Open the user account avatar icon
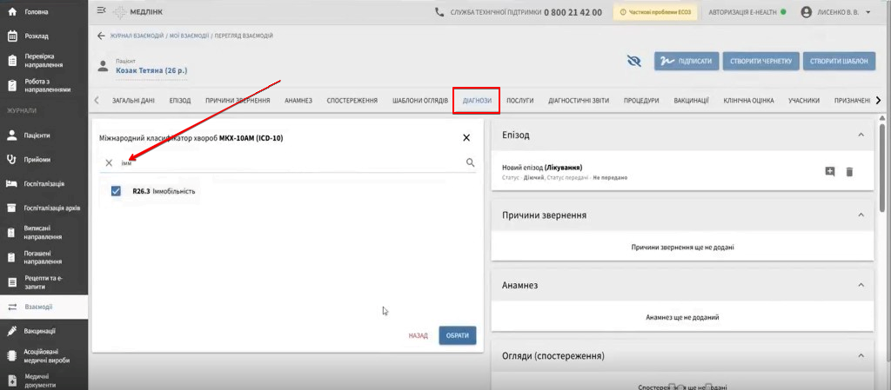This screenshot has width=891, height=390. (x=806, y=12)
